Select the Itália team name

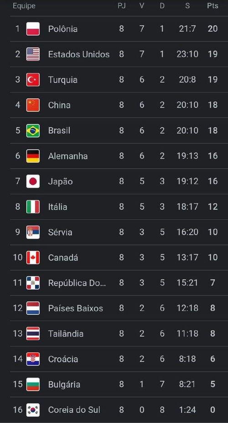(x=57, y=206)
